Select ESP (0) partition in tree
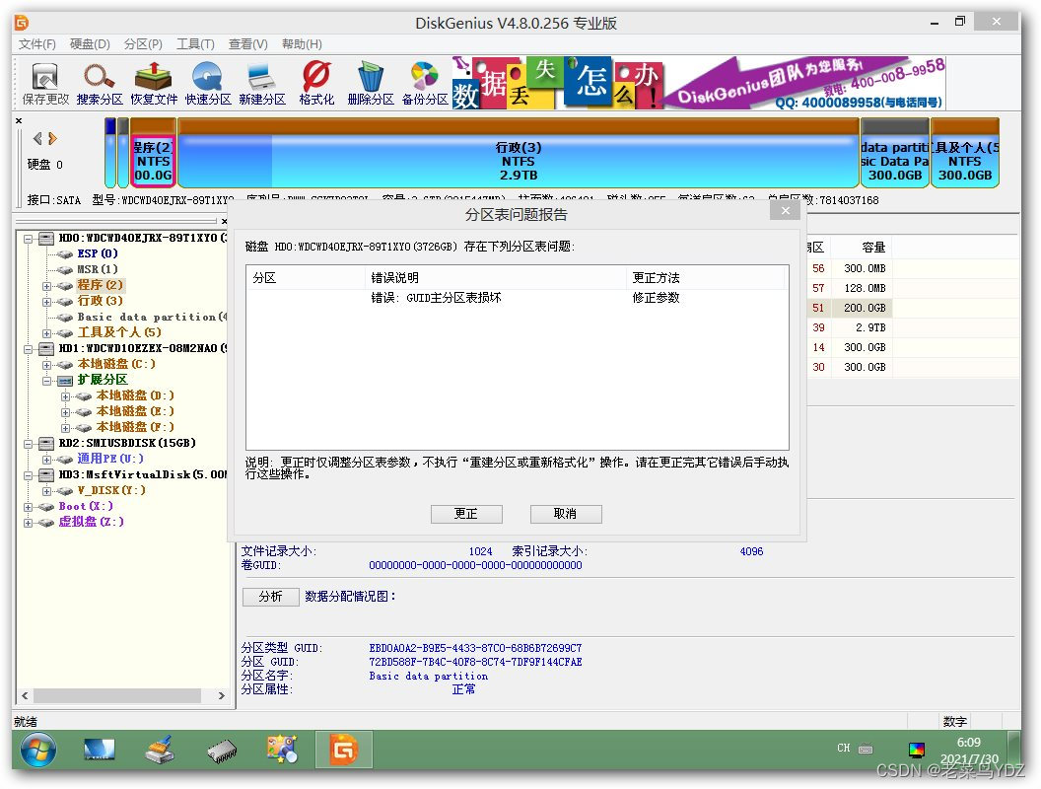The height and width of the screenshot is (789, 1041). [97, 253]
